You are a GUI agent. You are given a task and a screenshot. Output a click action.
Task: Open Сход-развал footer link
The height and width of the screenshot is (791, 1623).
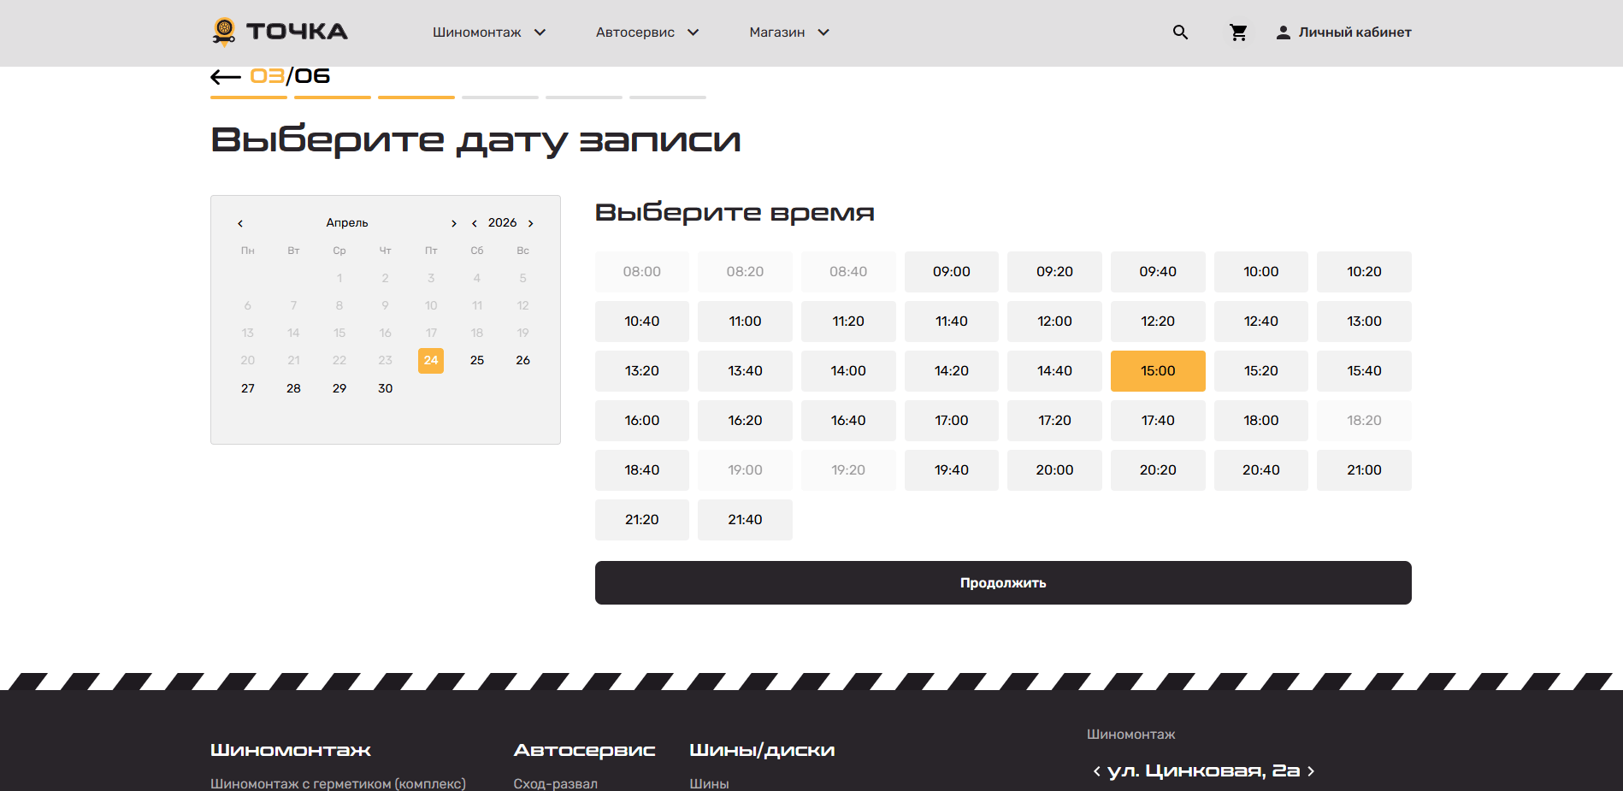click(x=555, y=783)
